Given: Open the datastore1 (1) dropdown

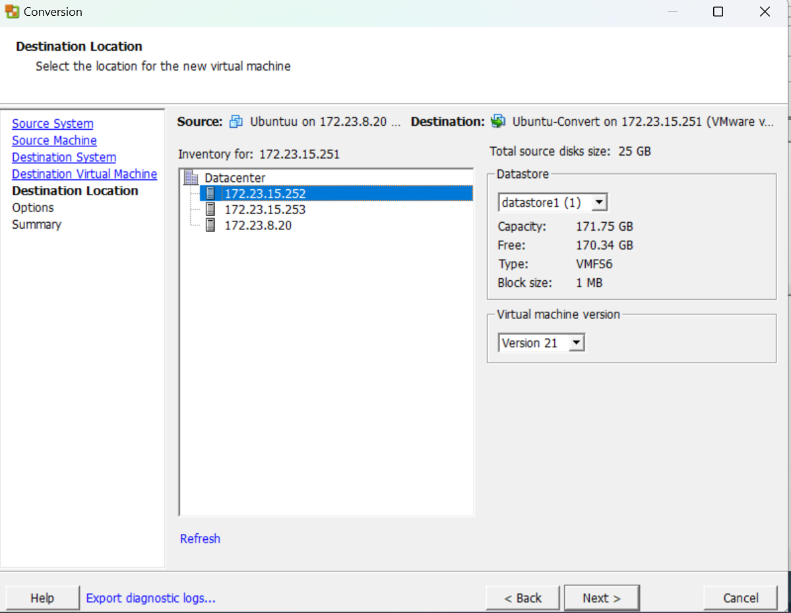Looking at the screenshot, I should [x=599, y=202].
